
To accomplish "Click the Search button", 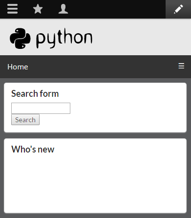I will click(25, 120).
